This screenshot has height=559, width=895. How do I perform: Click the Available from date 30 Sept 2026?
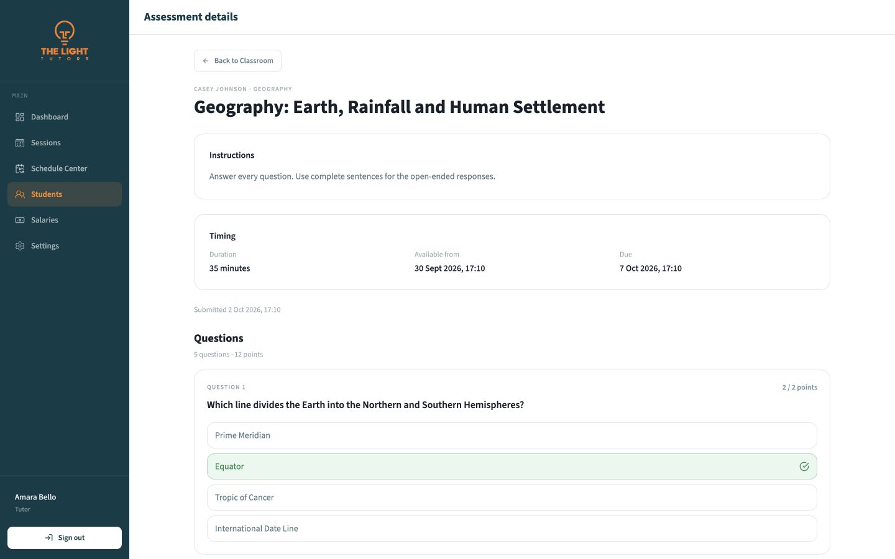450,268
